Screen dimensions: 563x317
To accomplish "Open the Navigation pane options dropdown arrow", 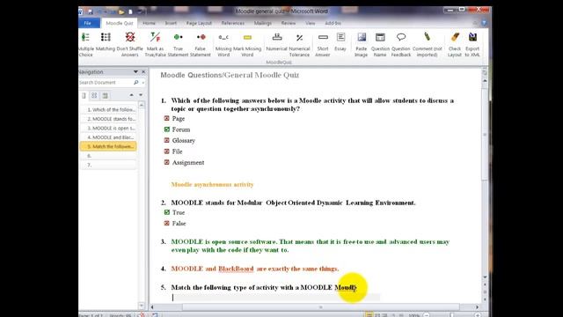I will pos(135,72).
